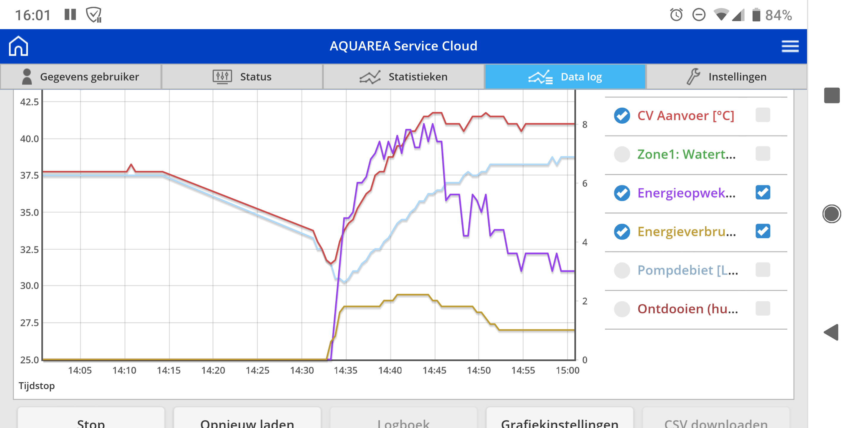Tap the alarm clock status icon

(676, 15)
